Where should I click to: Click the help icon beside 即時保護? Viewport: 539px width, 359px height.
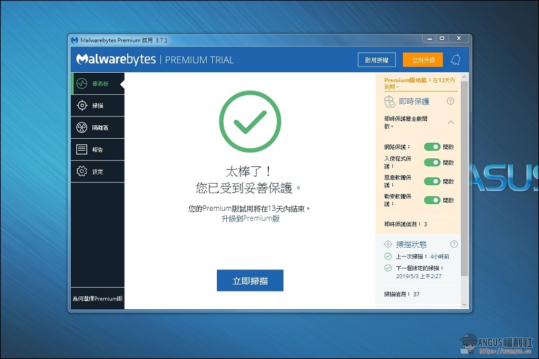pos(451,101)
